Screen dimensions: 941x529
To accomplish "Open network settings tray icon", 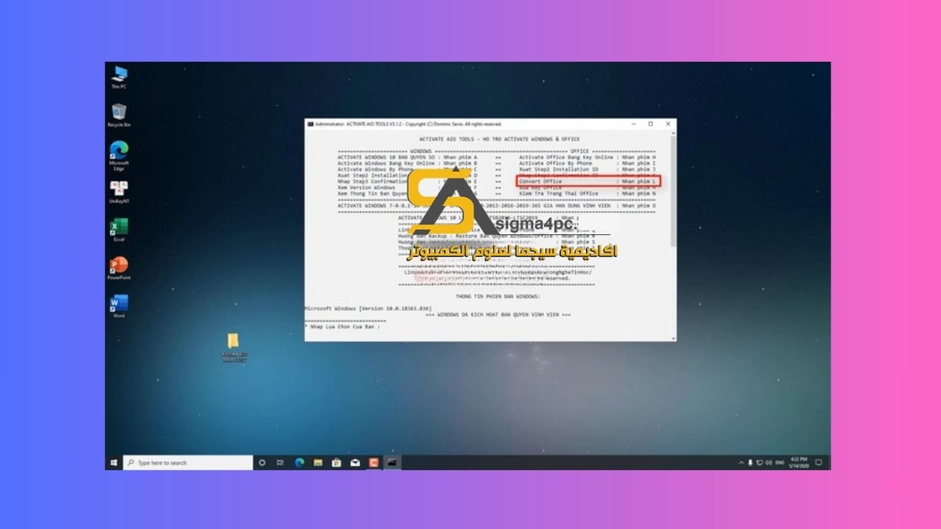I will pos(759,463).
